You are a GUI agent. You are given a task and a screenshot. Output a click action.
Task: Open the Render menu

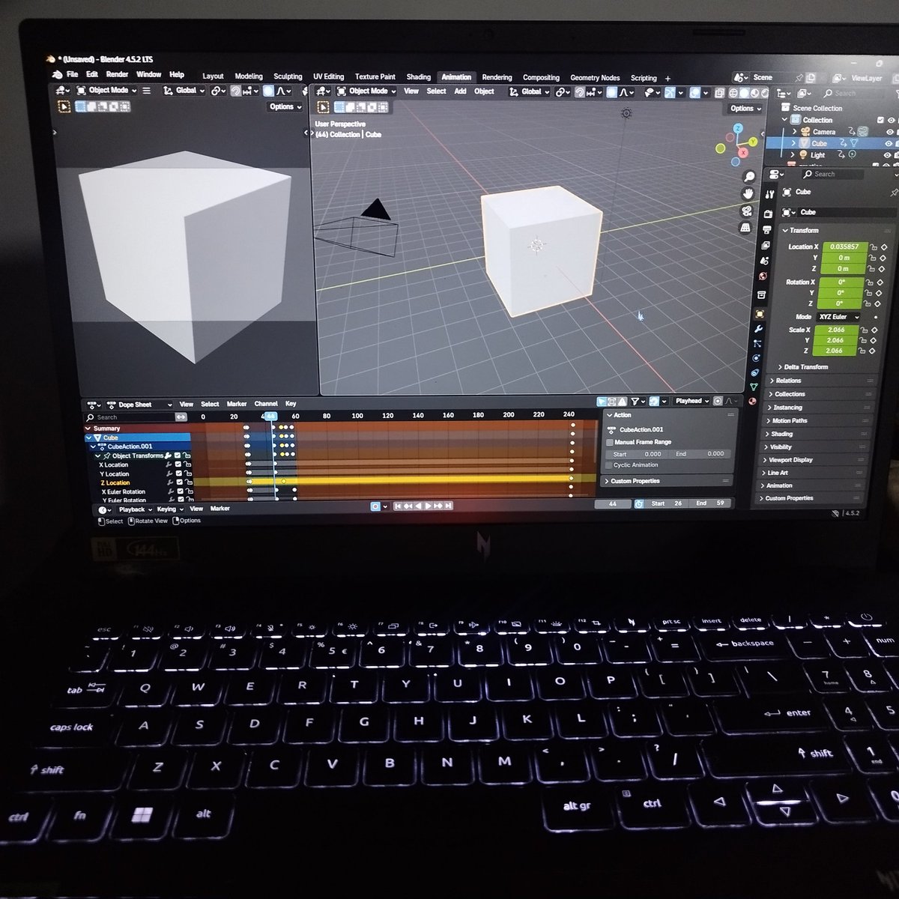(x=117, y=74)
